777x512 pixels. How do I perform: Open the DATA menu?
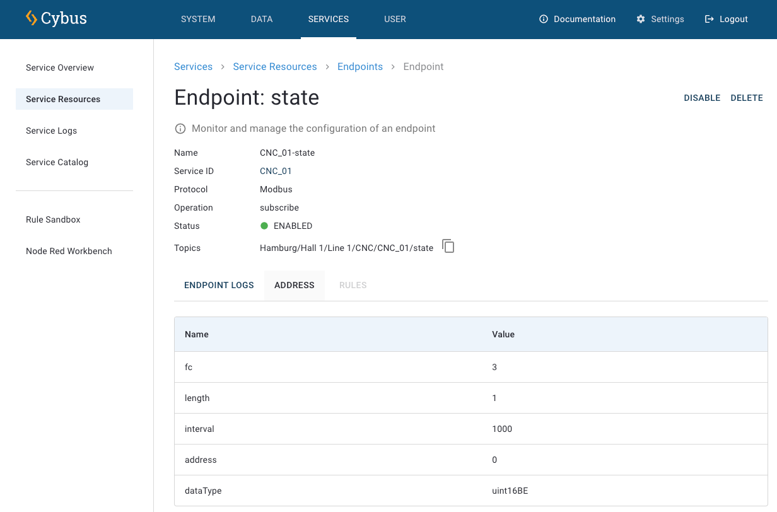coord(262,20)
